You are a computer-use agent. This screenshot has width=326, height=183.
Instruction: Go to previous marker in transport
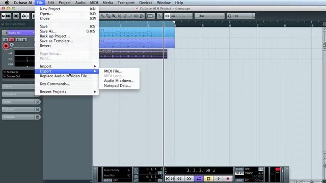[168, 178]
